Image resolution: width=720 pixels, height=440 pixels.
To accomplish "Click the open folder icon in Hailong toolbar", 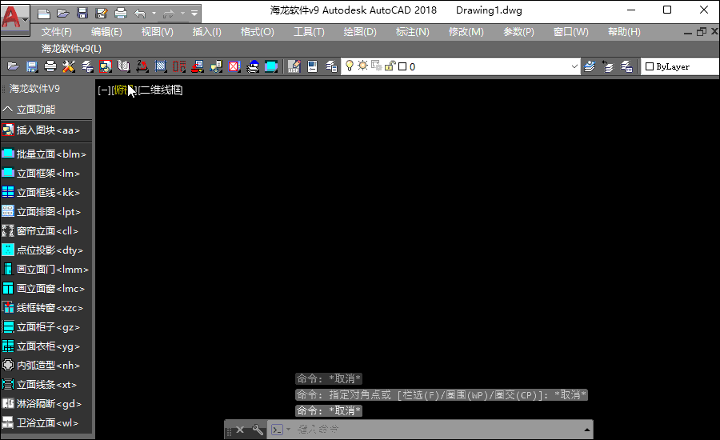I will pyautogui.click(x=14, y=66).
